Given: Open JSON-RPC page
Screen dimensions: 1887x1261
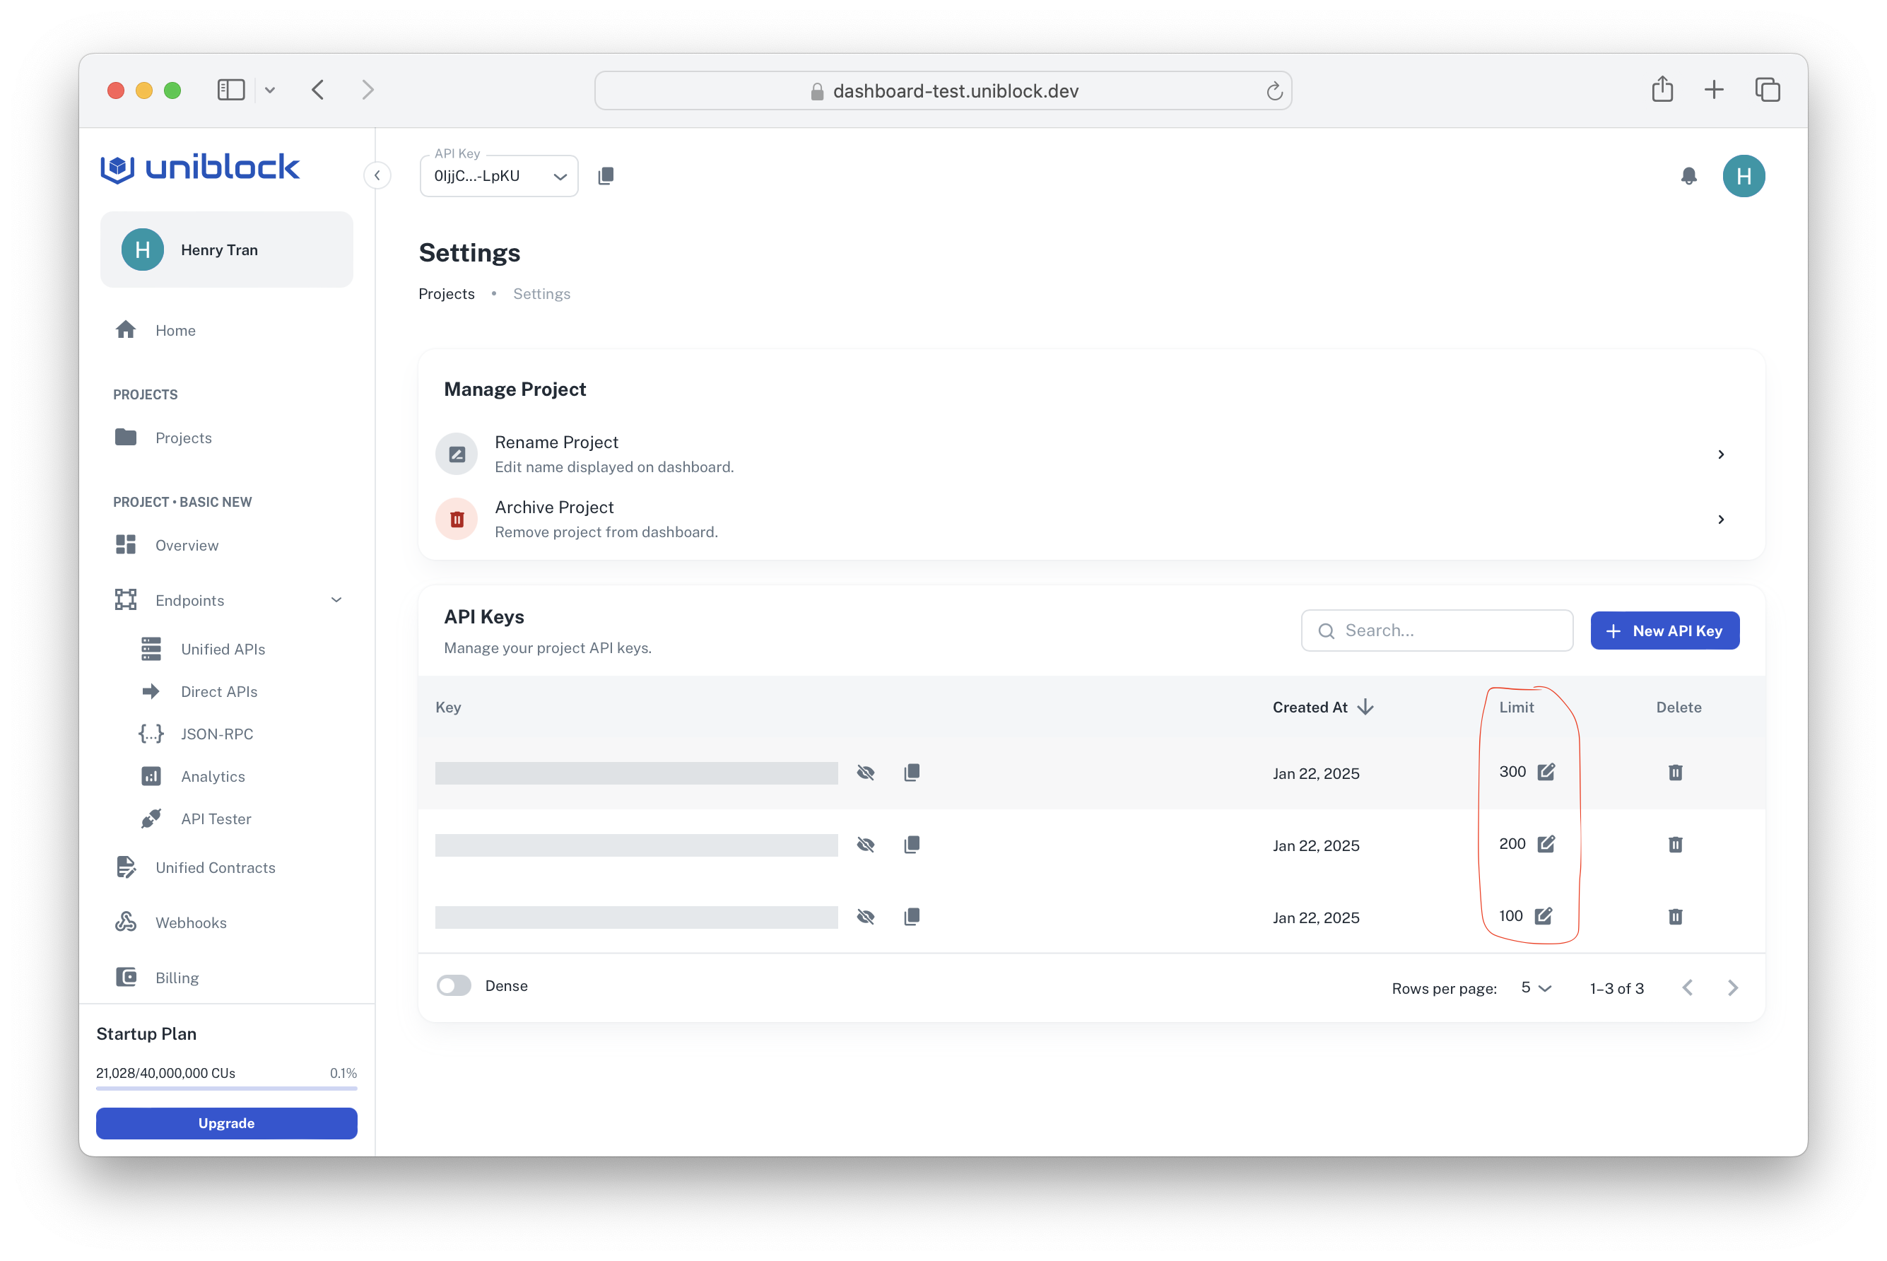Looking at the screenshot, I should 227,734.
